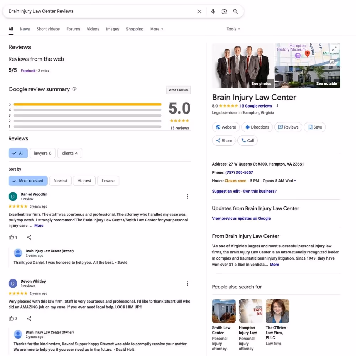This screenshot has width=356, height=356.
Task: Open options menu for Devon Whitley review
Action: click(x=187, y=283)
